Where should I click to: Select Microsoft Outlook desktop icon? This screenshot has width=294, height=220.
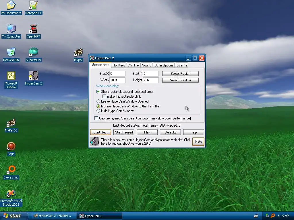[x=11, y=80]
